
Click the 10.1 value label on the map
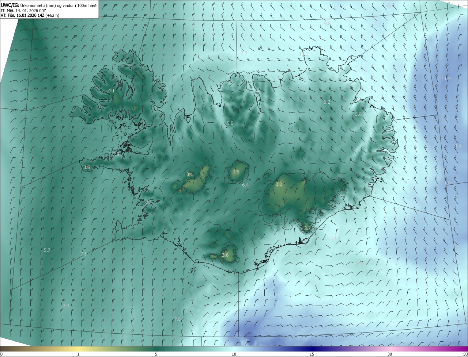(x=303, y=54)
